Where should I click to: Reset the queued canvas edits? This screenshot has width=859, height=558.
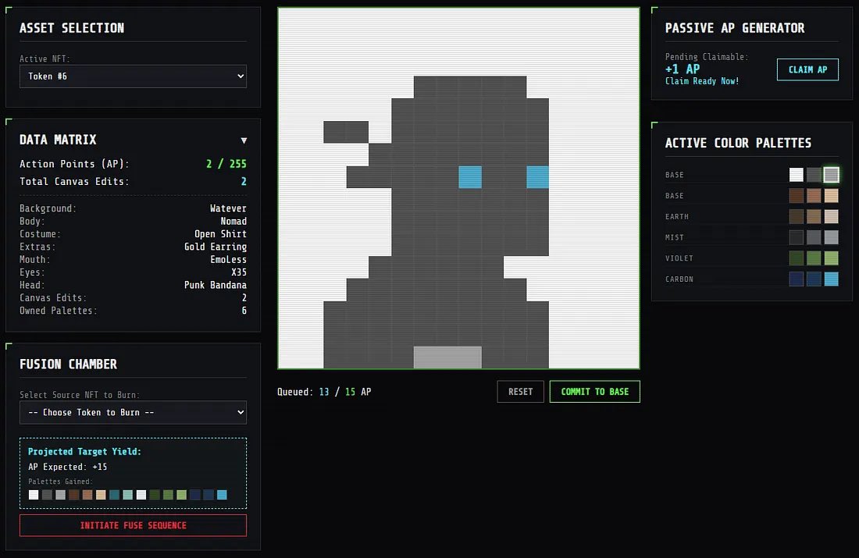click(520, 392)
